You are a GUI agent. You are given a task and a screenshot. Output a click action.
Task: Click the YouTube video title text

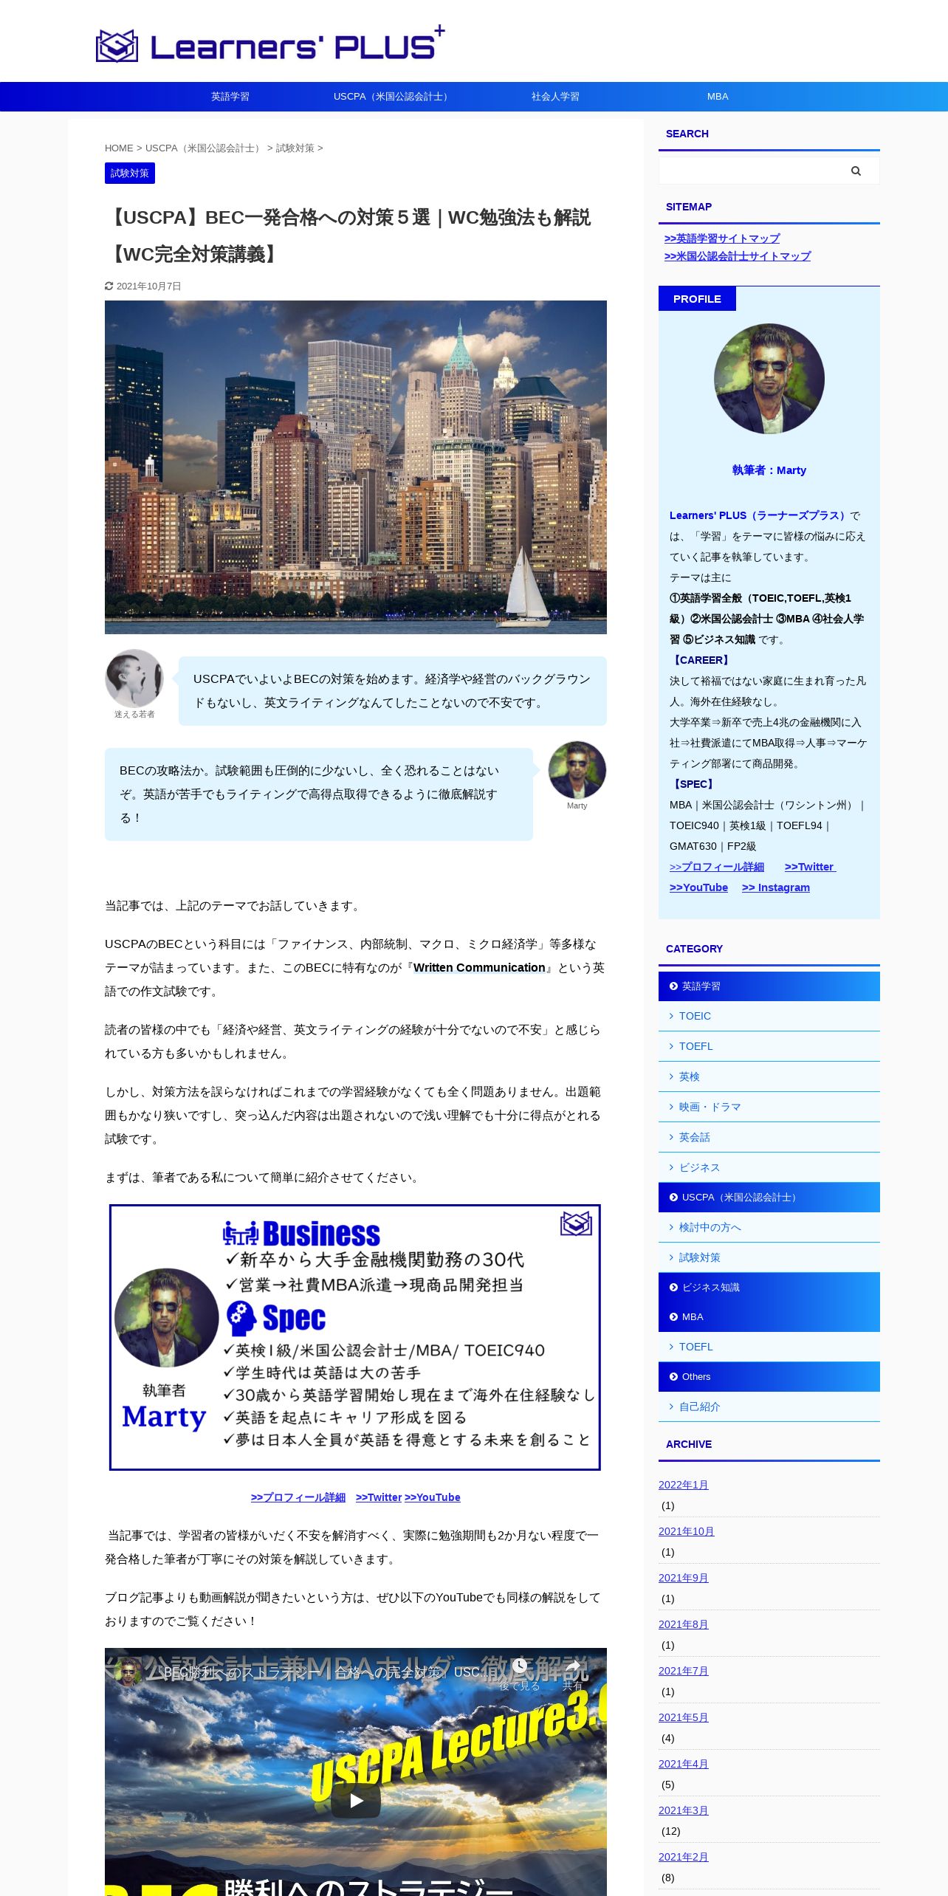click(321, 1672)
